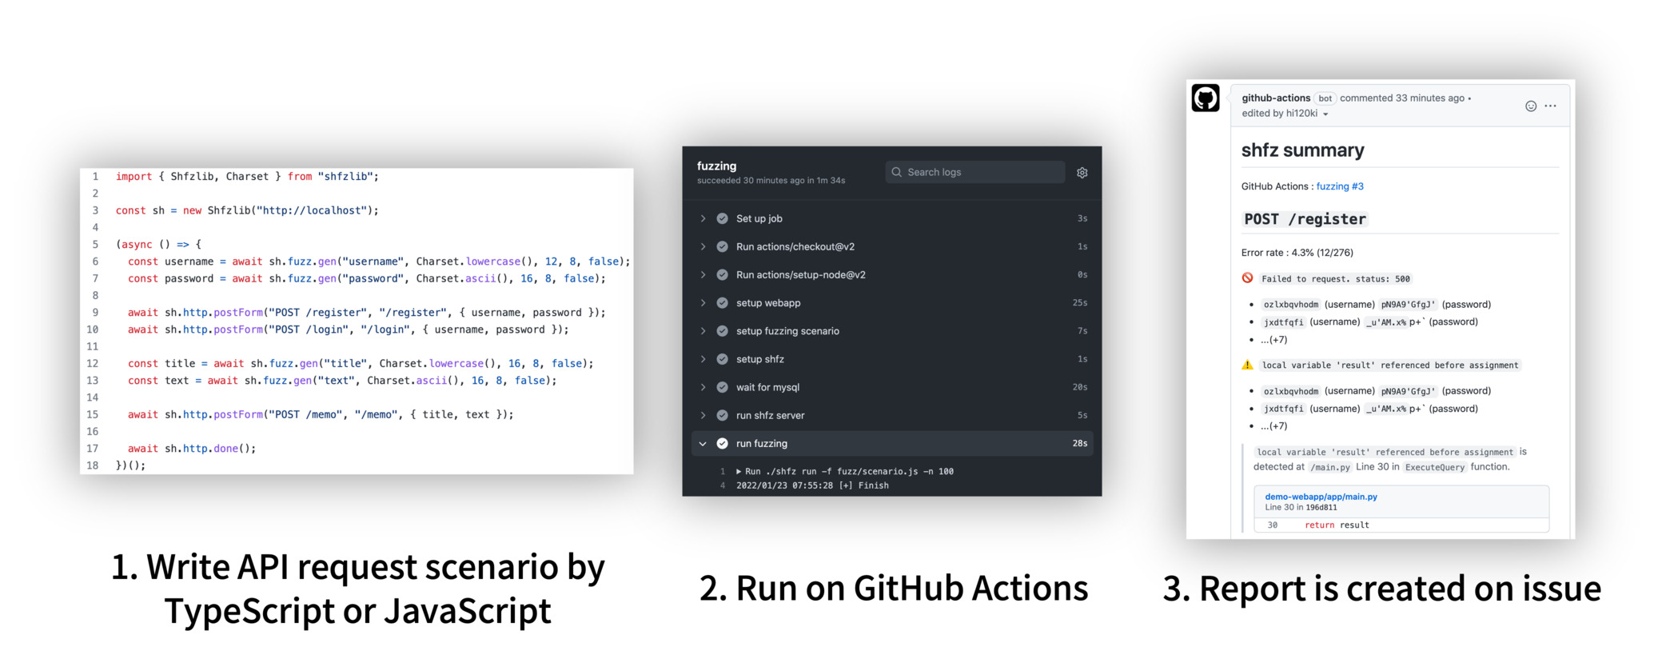The image size is (1654, 651).
Task: Click the await sh.http.done() code line
Action: (x=192, y=449)
